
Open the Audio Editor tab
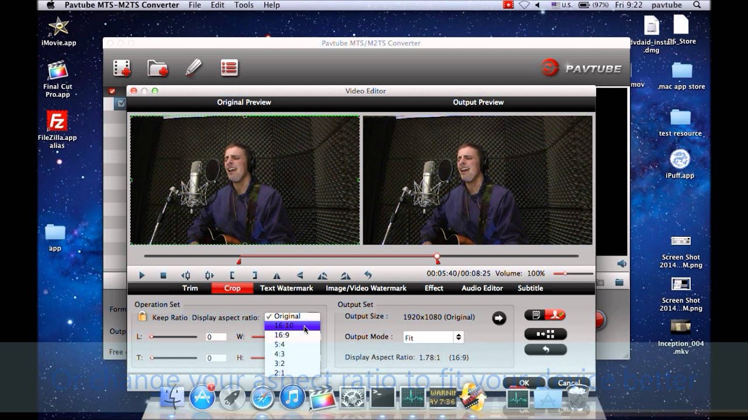(482, 288)
